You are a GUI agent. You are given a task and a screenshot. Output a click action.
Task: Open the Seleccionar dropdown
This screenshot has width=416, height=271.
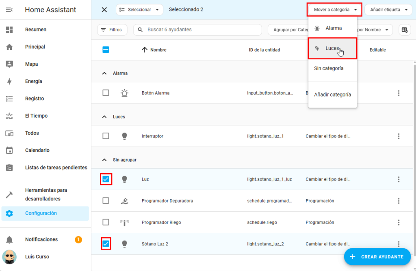click(139, 10)
